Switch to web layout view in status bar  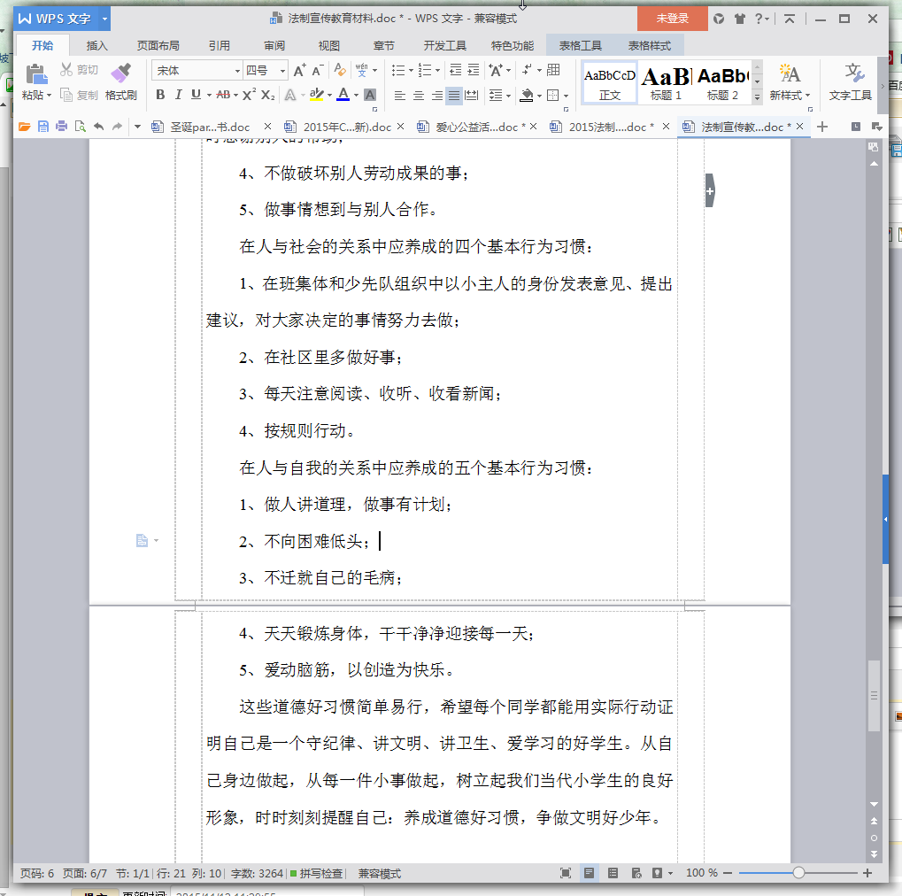[636, 873]
